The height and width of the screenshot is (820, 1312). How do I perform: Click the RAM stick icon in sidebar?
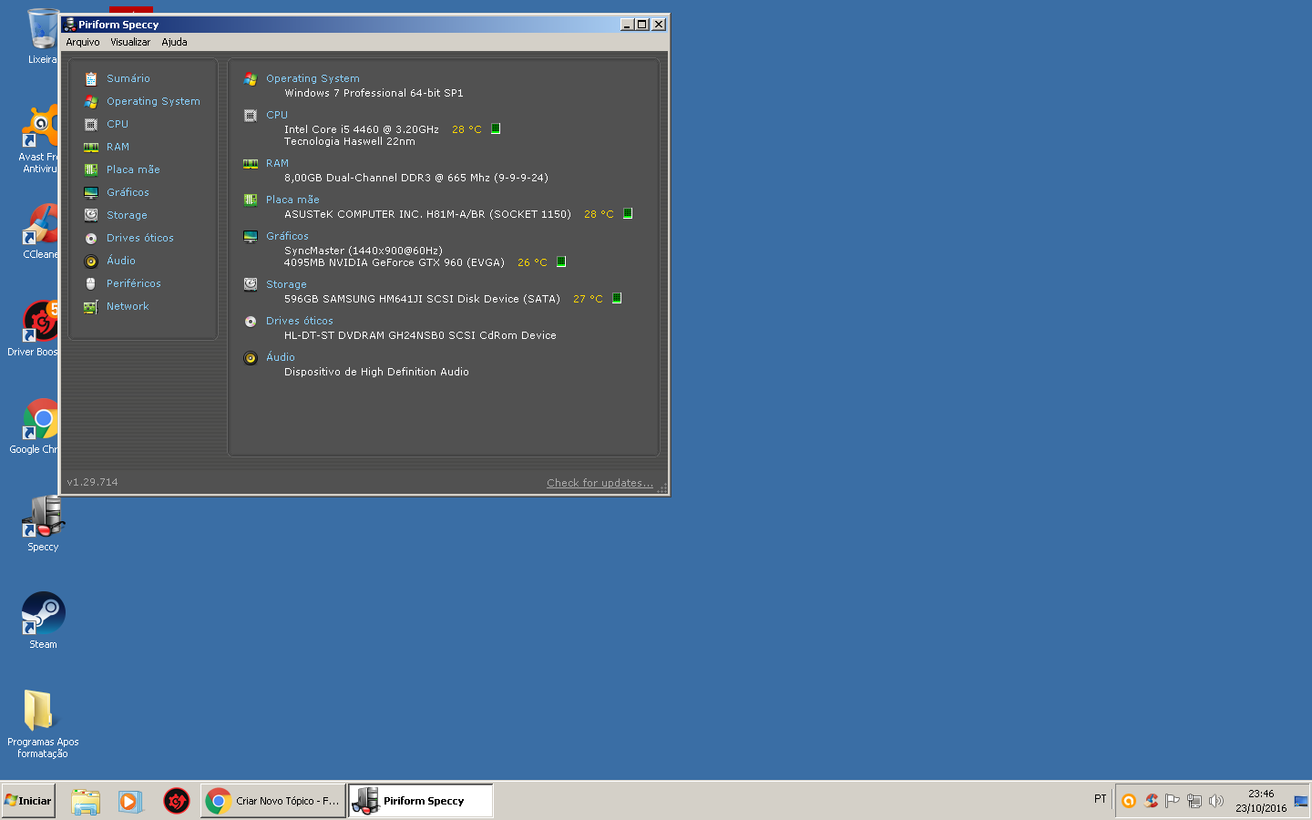pyautogui.click(x=91, y=148)
